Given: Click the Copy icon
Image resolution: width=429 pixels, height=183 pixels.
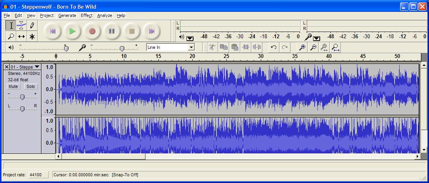Looking at the screenshot, I should [x=224, y=47].
